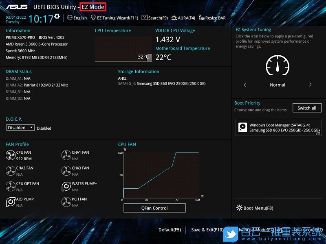The height and width of the screenshot is (244, 326).
Task: Click the Switch all button in Boot Priority
Action: coord(307,108)
